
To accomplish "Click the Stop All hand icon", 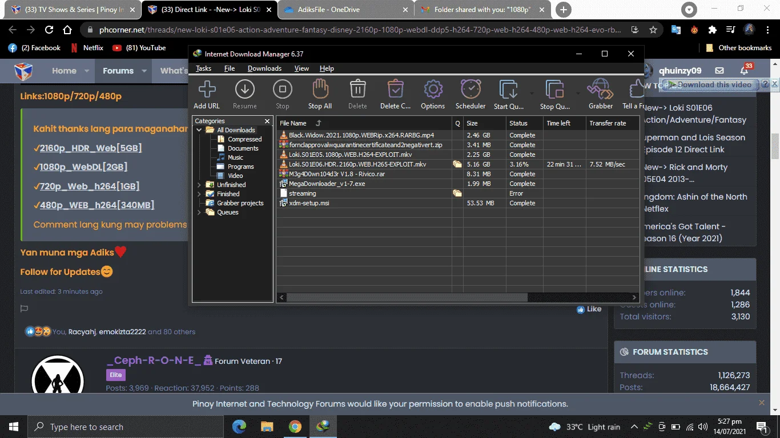I will [320, 90].
